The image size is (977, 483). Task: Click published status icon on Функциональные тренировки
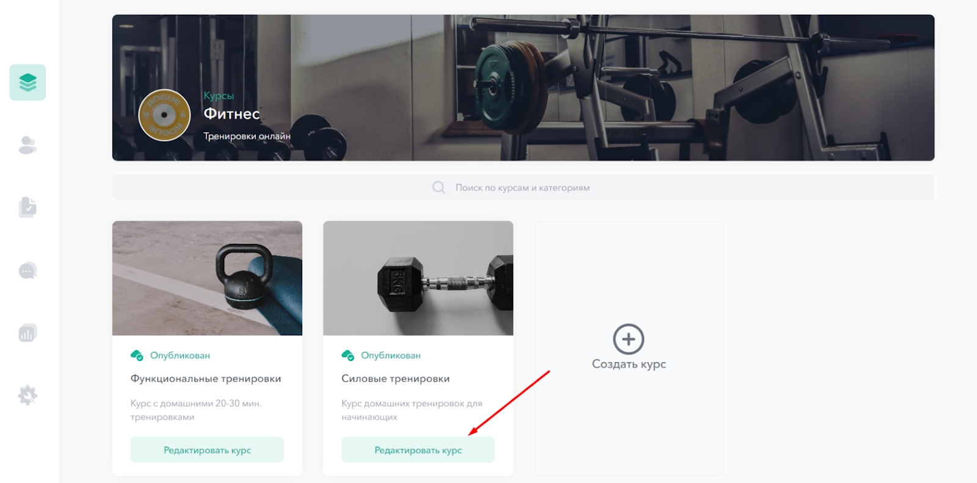tap(137, 355)
